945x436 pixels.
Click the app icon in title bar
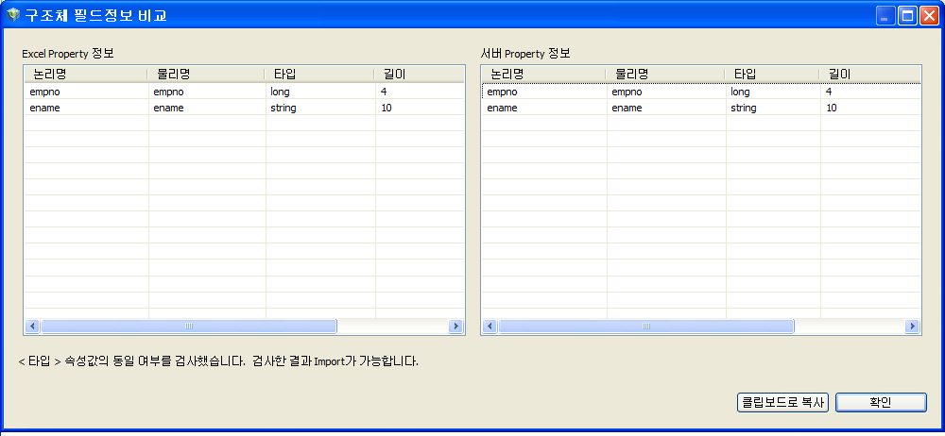pos(13,15)
